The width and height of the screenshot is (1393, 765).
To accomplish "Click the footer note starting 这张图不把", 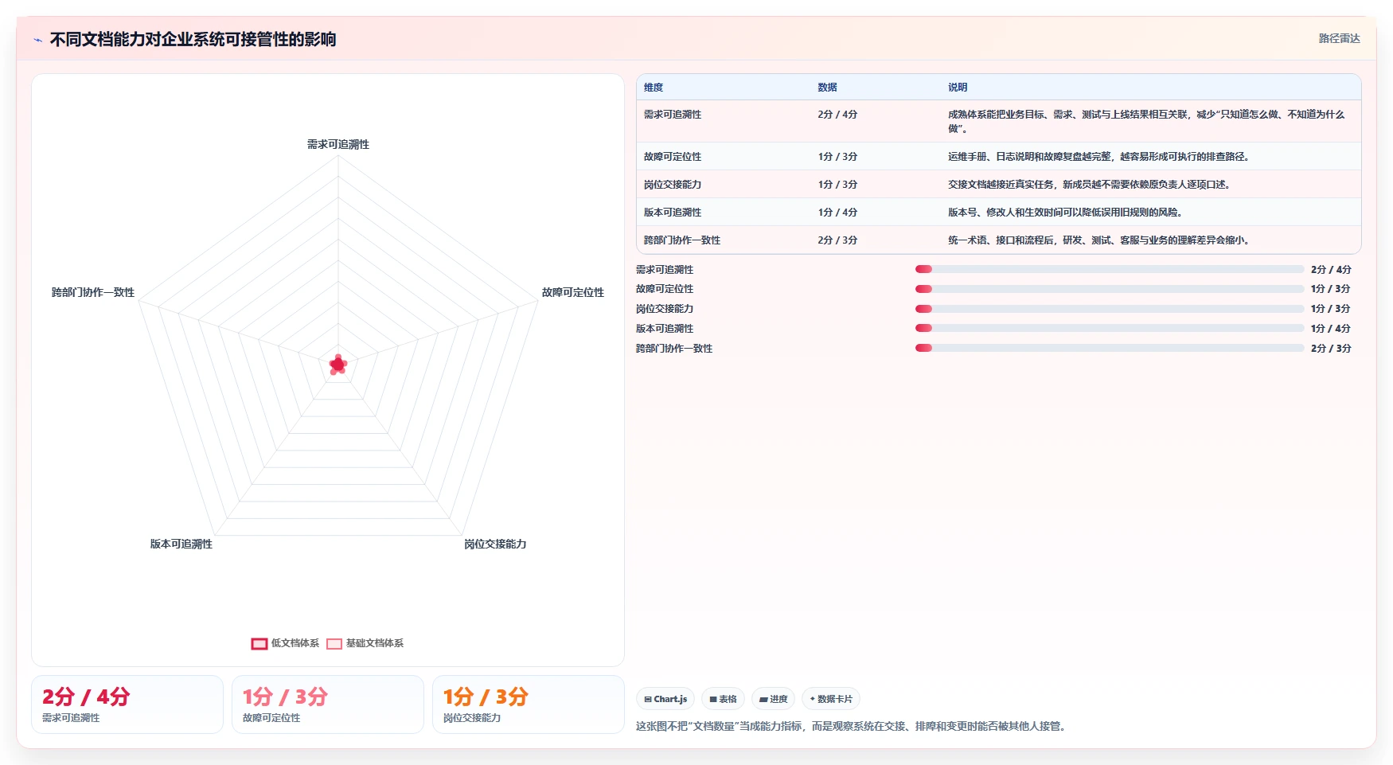I will tap(853, 726).
